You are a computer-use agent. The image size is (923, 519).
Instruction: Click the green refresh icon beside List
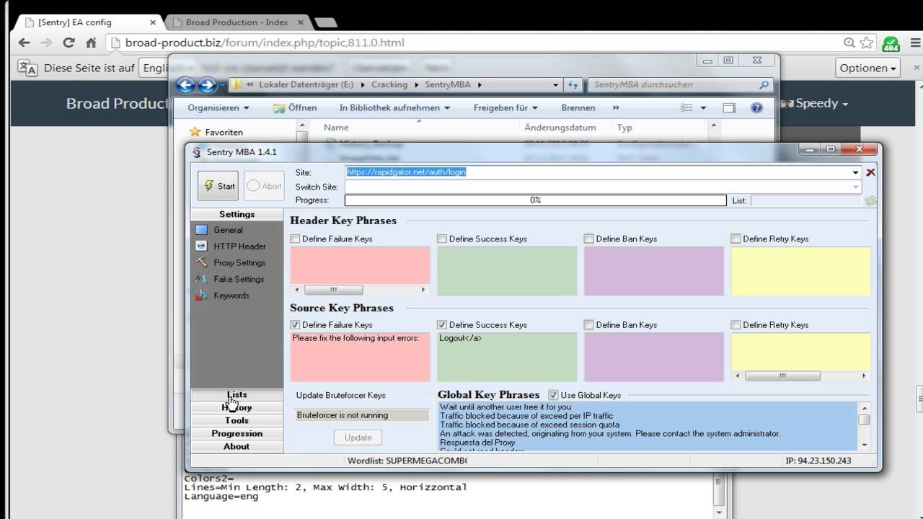point(870,200)
